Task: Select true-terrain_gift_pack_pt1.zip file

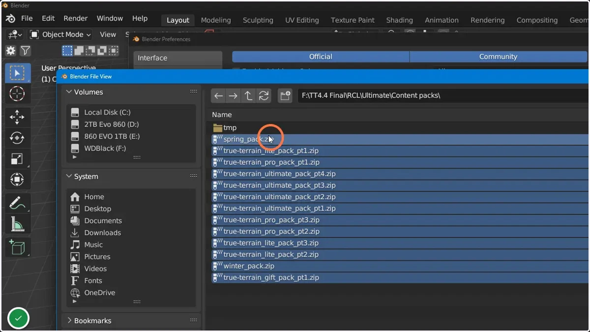Action: pyautogui.click(x=399, y=277)
